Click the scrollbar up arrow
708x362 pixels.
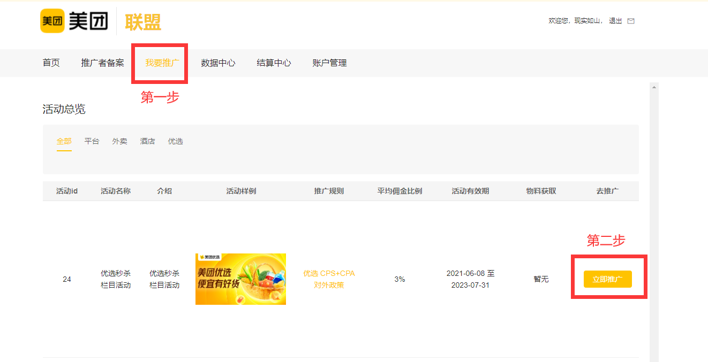654,87
